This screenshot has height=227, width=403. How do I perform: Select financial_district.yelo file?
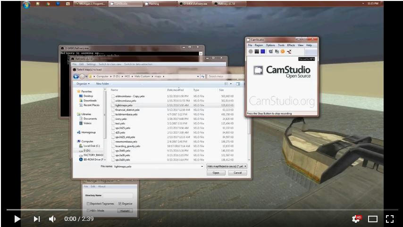pyautogui.click(x=127, y=110)
